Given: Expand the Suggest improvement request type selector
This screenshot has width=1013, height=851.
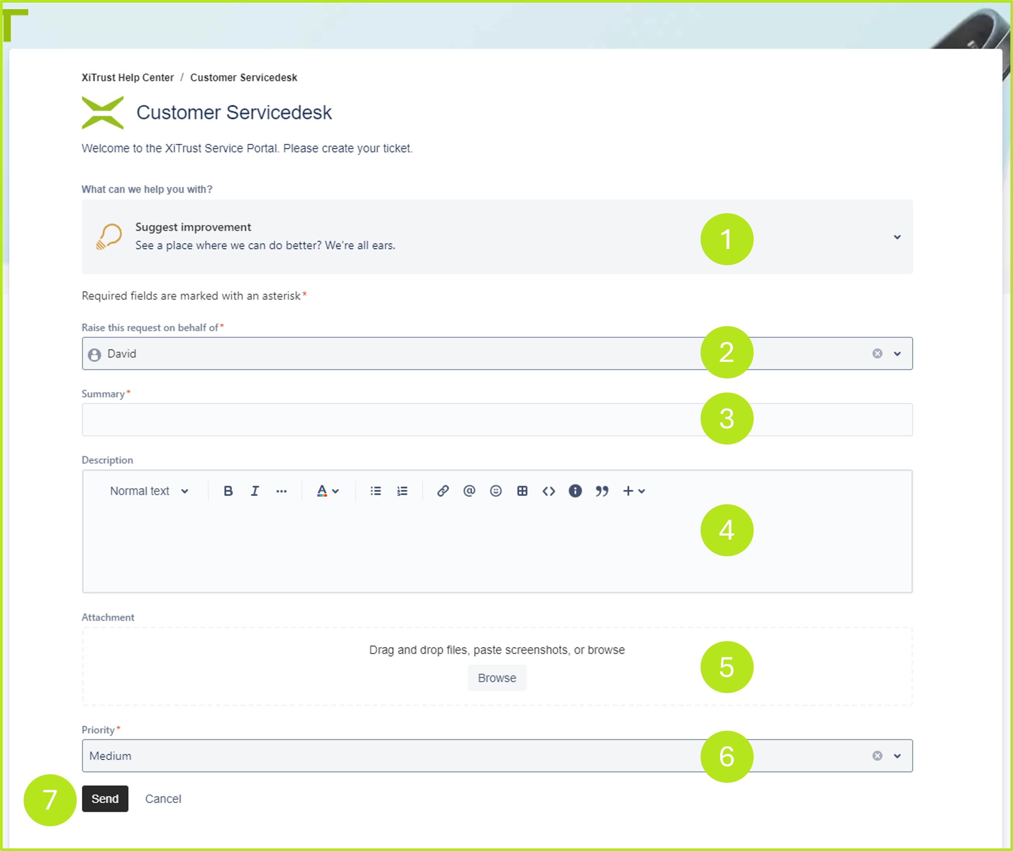Looking at the screenshot, I should point(897,237).
